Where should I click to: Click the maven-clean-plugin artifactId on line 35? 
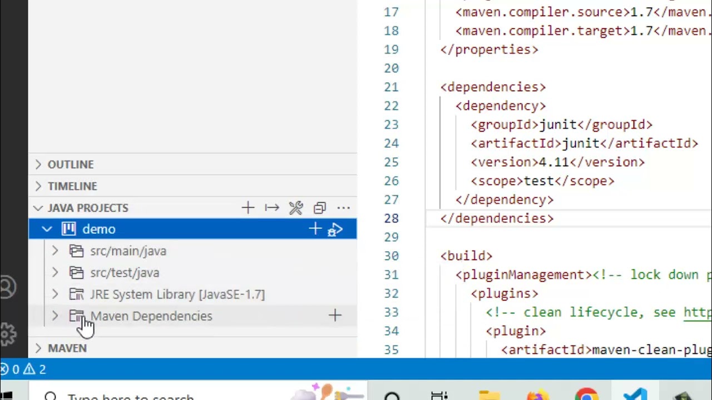click(652, 350)
